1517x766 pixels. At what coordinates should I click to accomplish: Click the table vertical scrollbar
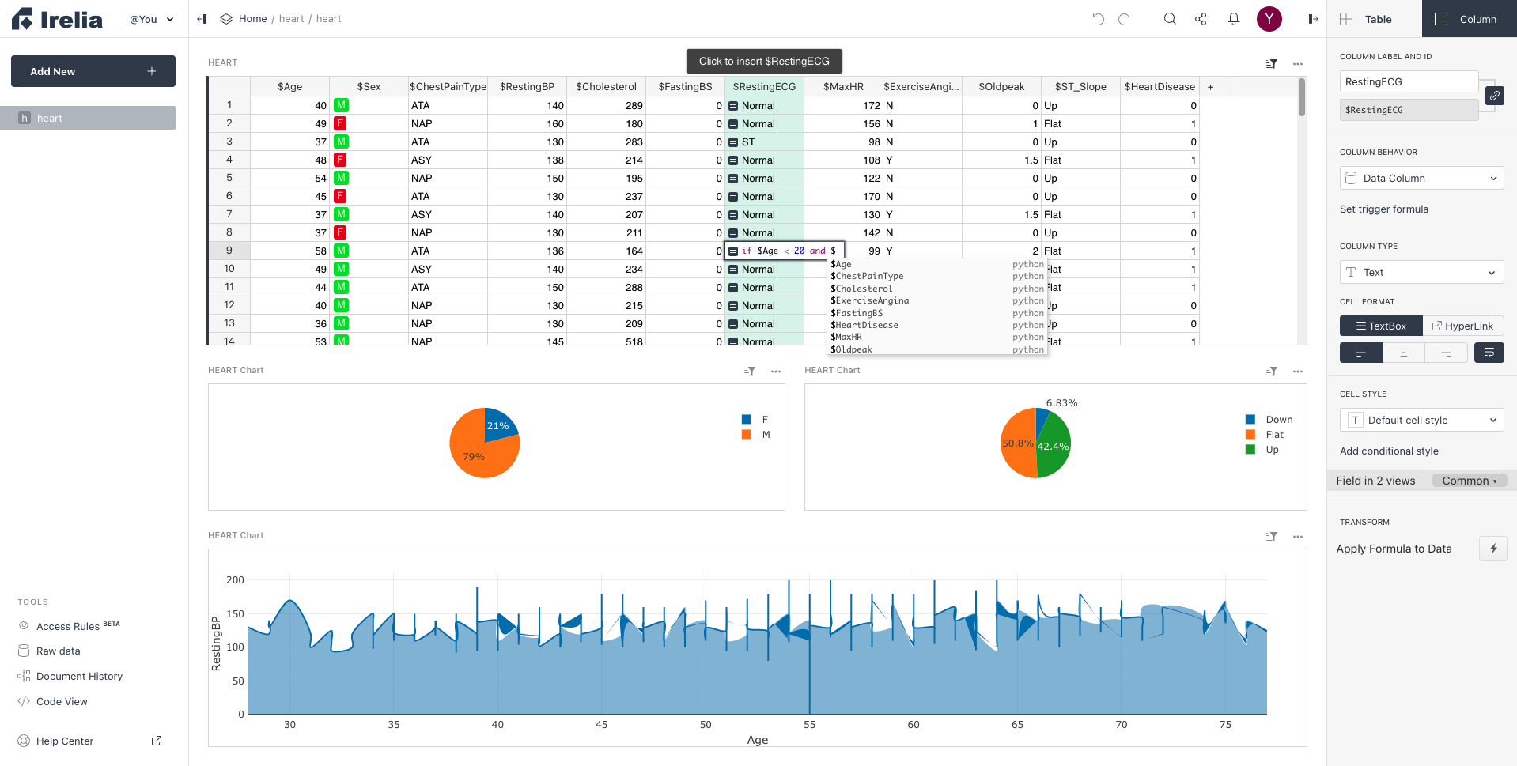(x=1302, y=98)
